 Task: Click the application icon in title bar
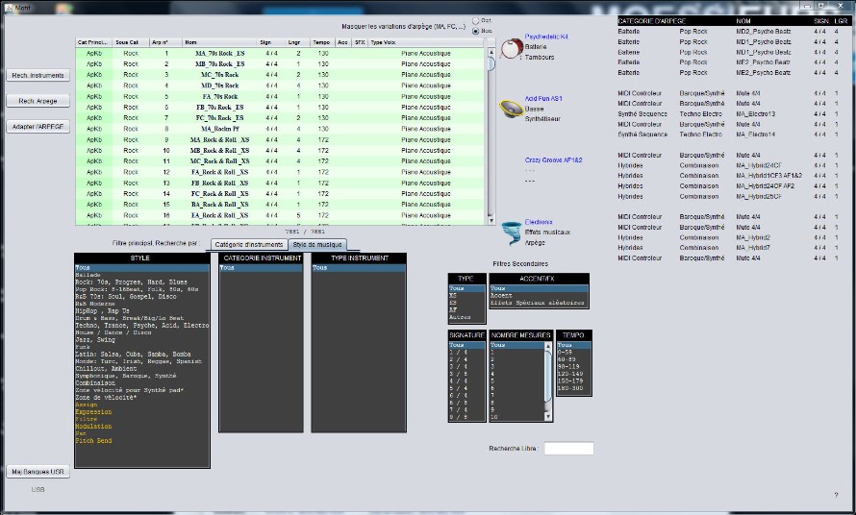(x=9, y=8)
